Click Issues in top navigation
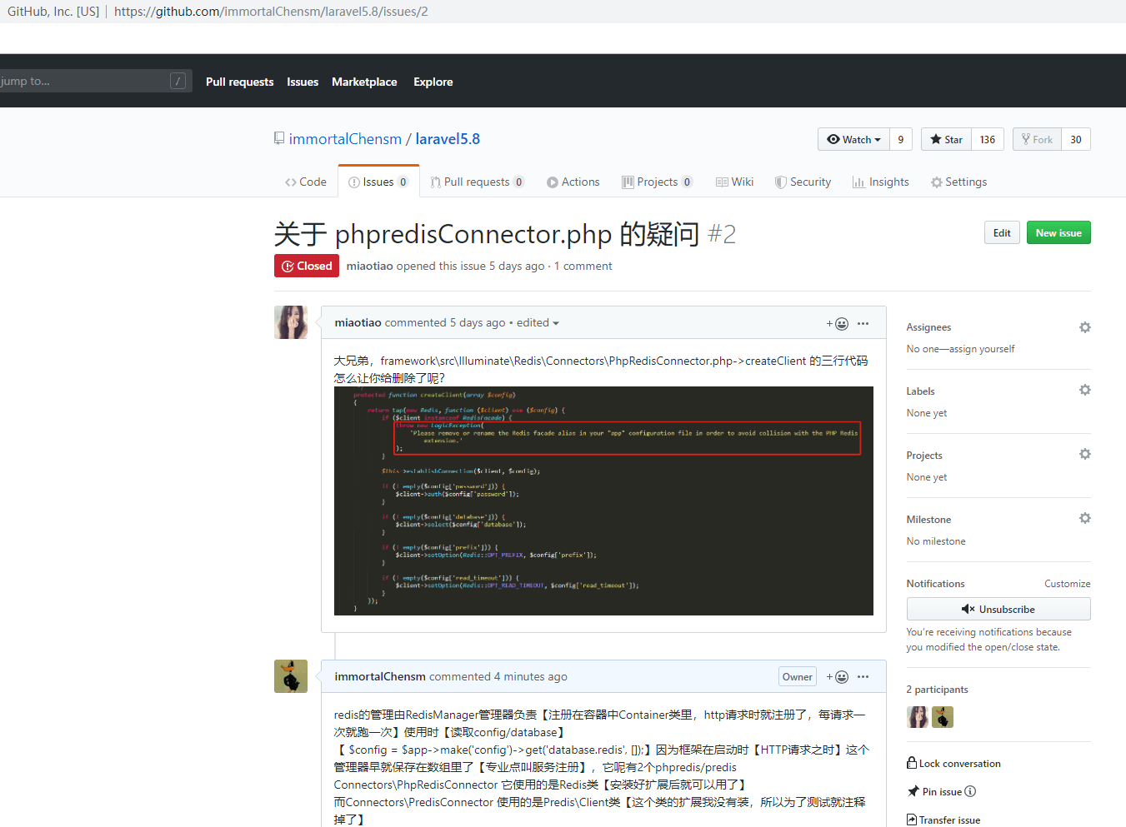 pos(303,82)
